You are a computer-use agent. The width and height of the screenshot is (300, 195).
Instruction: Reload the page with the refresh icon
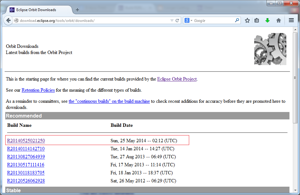177,20
